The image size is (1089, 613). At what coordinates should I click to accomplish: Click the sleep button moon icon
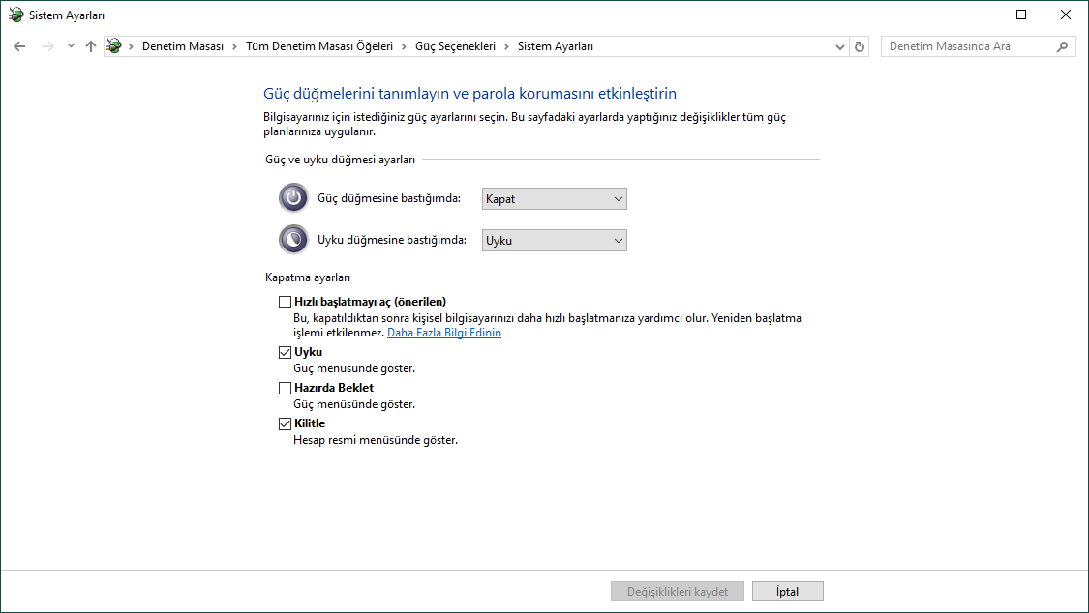[x=293, y=239]
